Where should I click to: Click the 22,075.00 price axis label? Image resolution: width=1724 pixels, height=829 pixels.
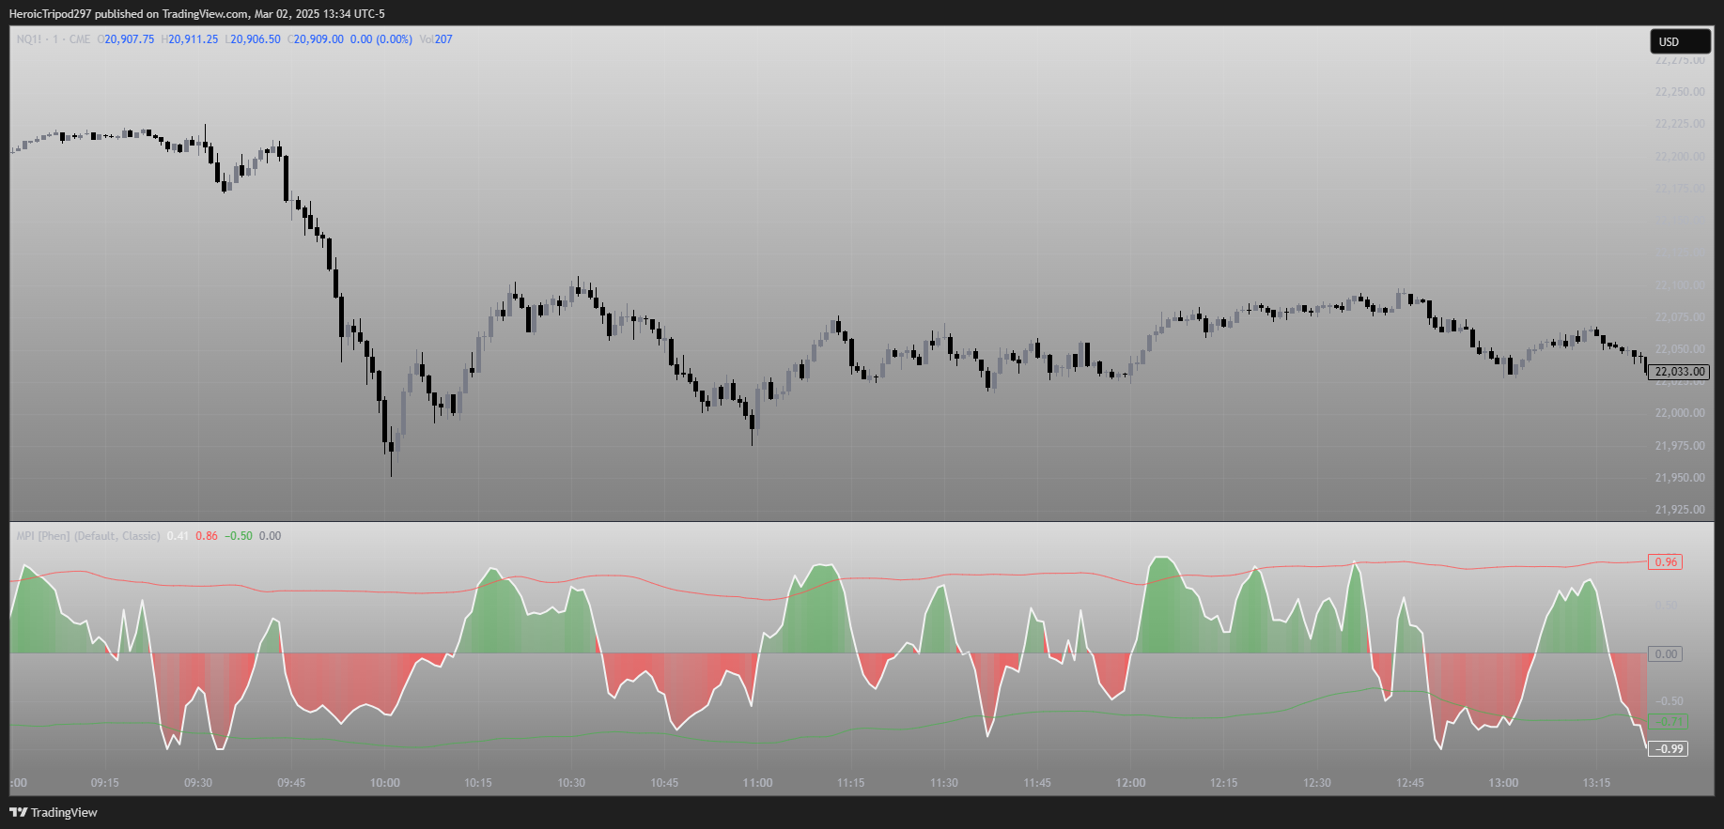[1680, 317]
